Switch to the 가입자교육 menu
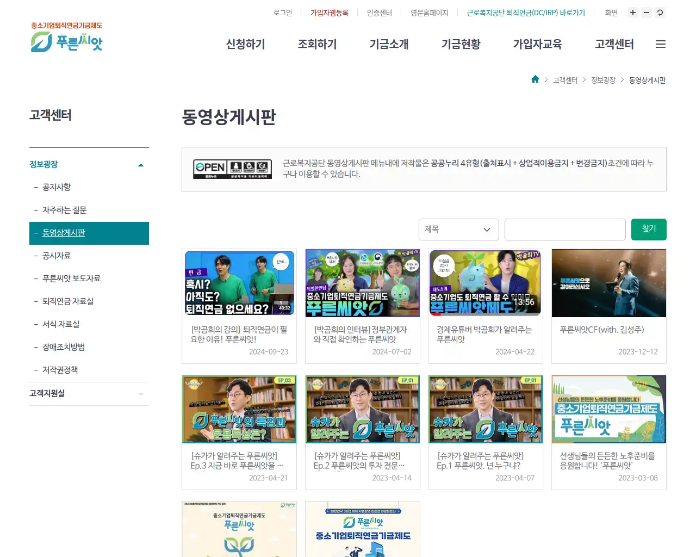Image resolution: width=696 pixels, height=557 pixels. click(538, 45)
